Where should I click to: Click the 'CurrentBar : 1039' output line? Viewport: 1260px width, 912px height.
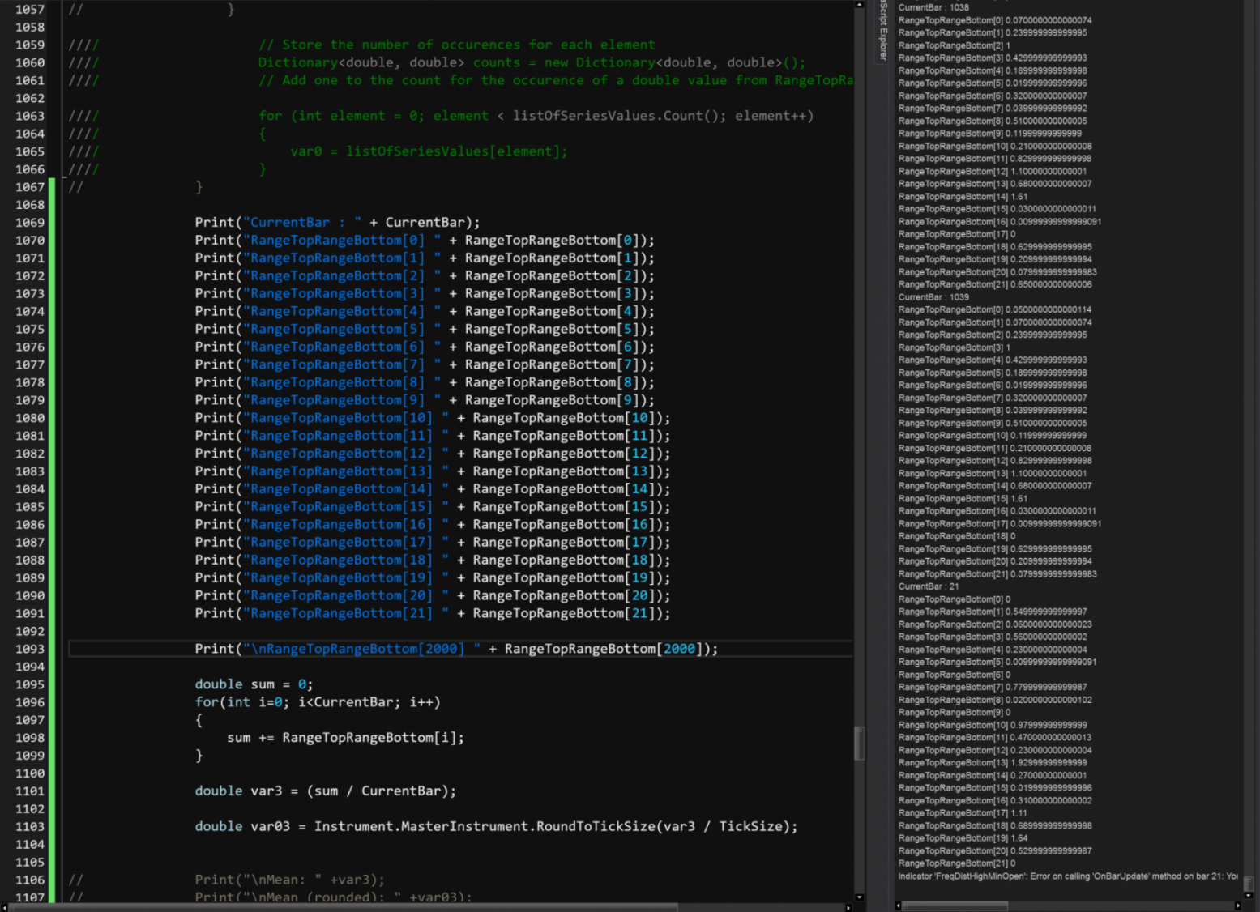coord(933,297)
